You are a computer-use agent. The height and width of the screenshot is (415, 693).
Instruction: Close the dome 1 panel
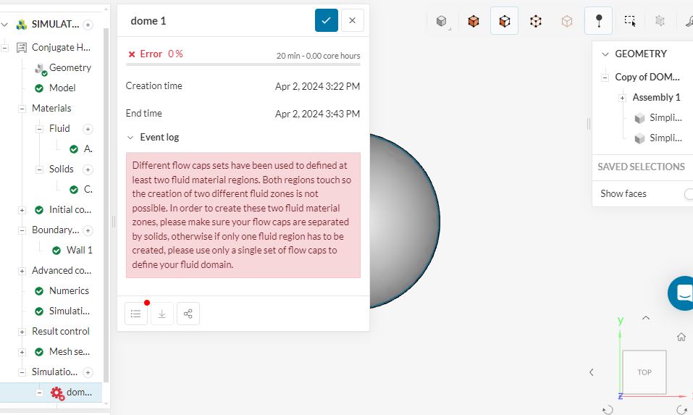click(x=352, y=20)
